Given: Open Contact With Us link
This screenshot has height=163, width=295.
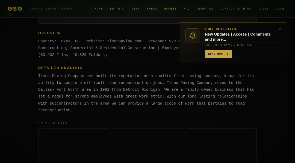Looking at the screenshot, I should pos(236,9).
